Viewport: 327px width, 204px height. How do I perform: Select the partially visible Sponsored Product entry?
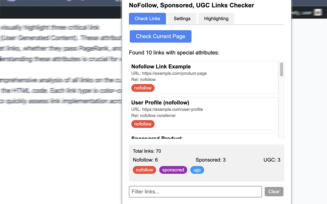coord(156,137)
